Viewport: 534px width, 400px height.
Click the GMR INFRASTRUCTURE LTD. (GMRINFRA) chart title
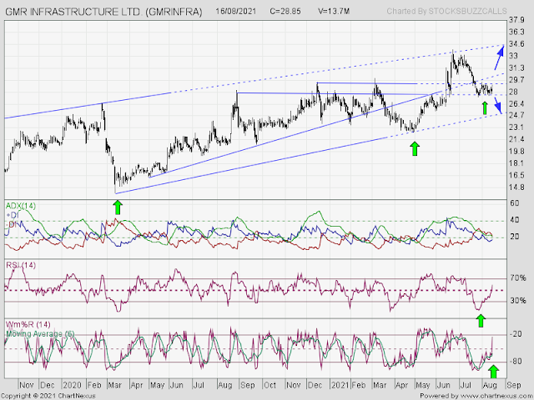(x=103, y=12)
